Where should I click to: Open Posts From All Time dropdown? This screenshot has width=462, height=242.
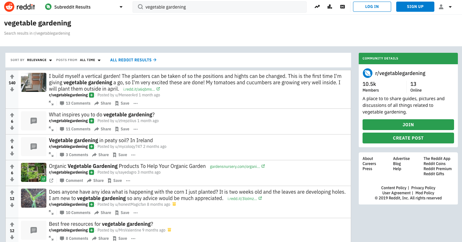click(90, 60)
